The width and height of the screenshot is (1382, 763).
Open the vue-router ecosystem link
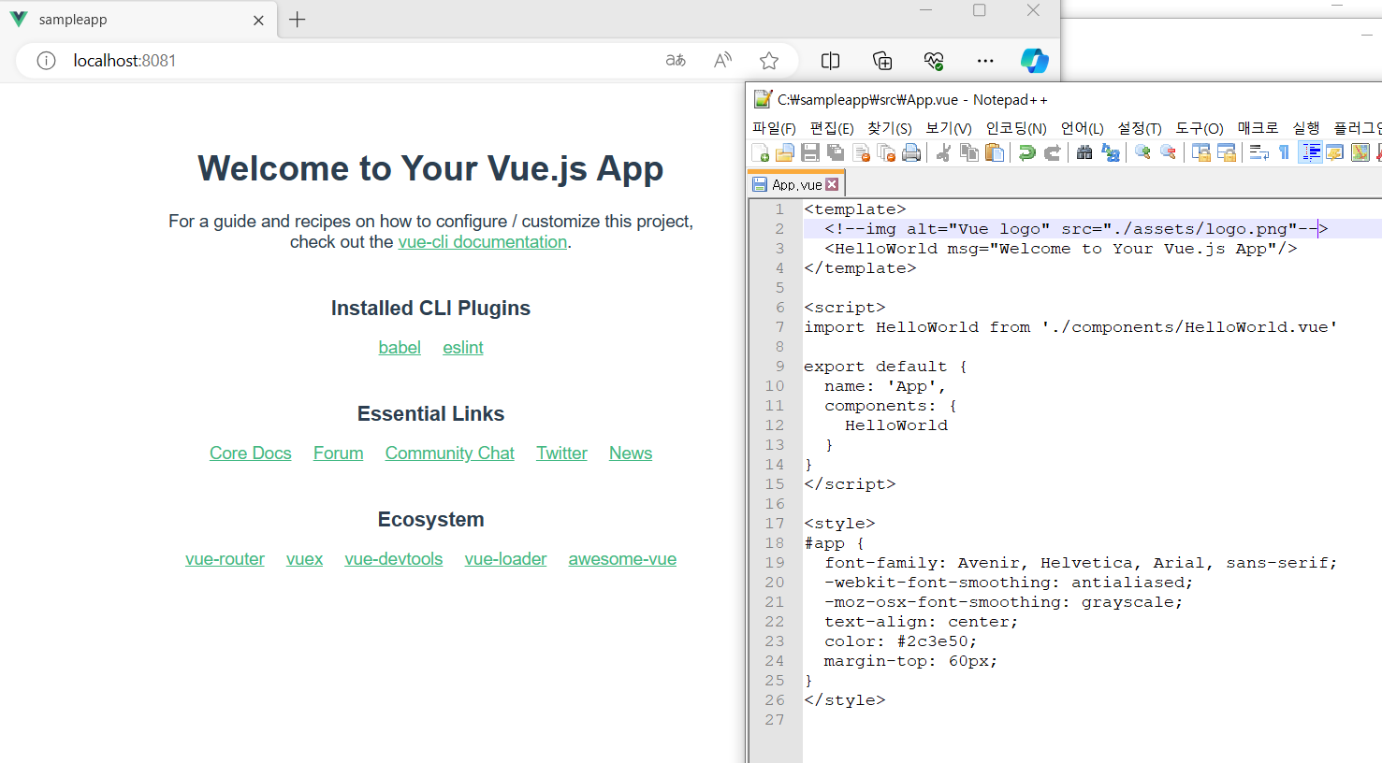coord(225,559)
